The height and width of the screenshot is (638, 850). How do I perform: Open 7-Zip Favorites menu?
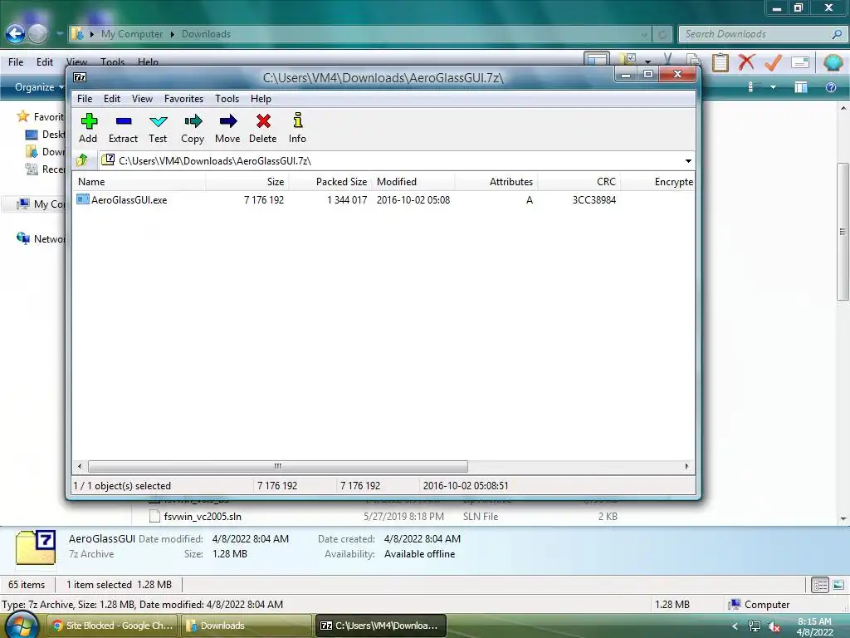point(183,99)
